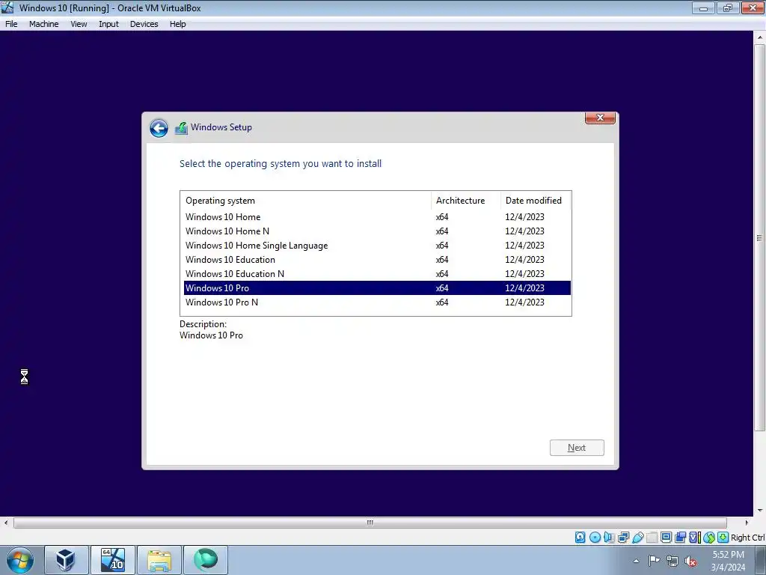
Task: Click the Date modified column header
Action: [x=536, y=201]
